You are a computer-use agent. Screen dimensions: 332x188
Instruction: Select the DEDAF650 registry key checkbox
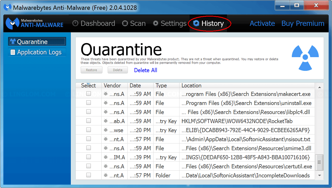click(x=88, y=157)
